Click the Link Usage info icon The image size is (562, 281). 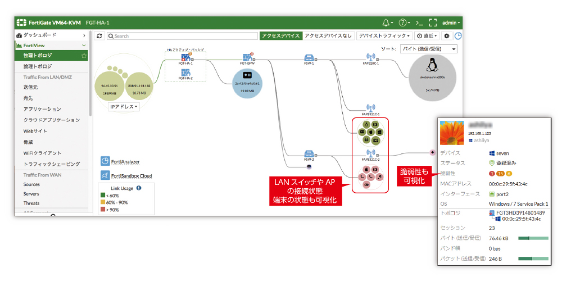139,188
